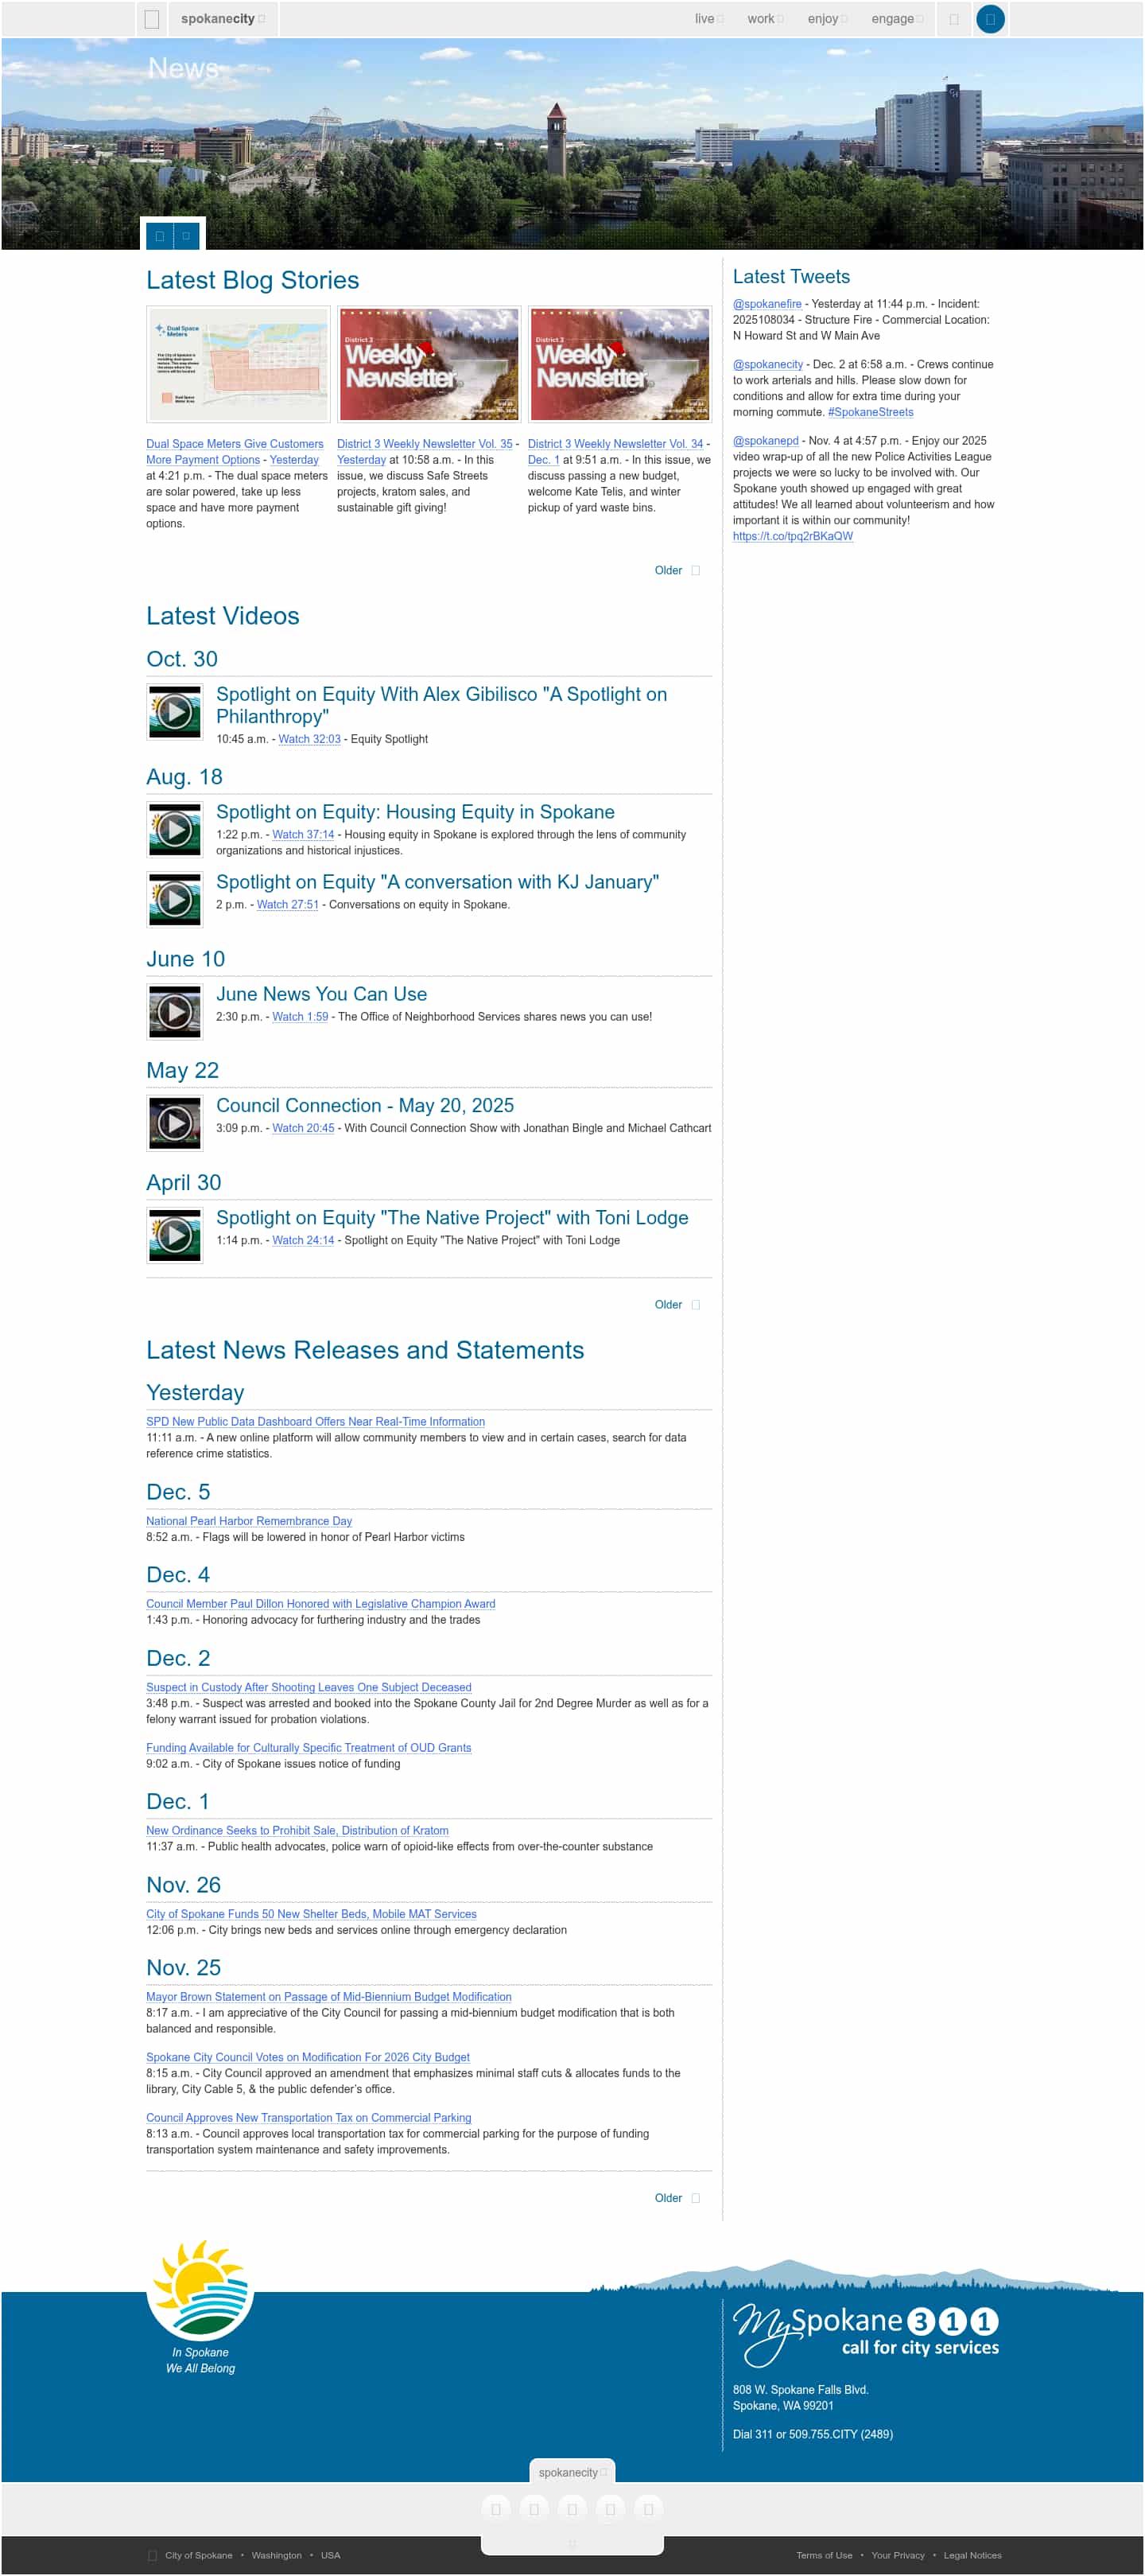Open City of Spokane Funds 50 New Shelter Beds link
Screen dimensions: 1145x2576
pyautogui.click(x=312, y=1915)
